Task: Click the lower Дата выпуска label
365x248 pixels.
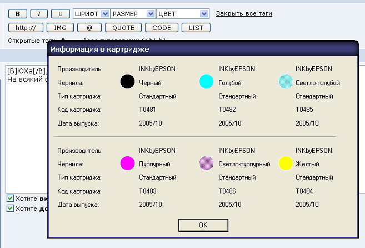Action: tap(78, 205)
